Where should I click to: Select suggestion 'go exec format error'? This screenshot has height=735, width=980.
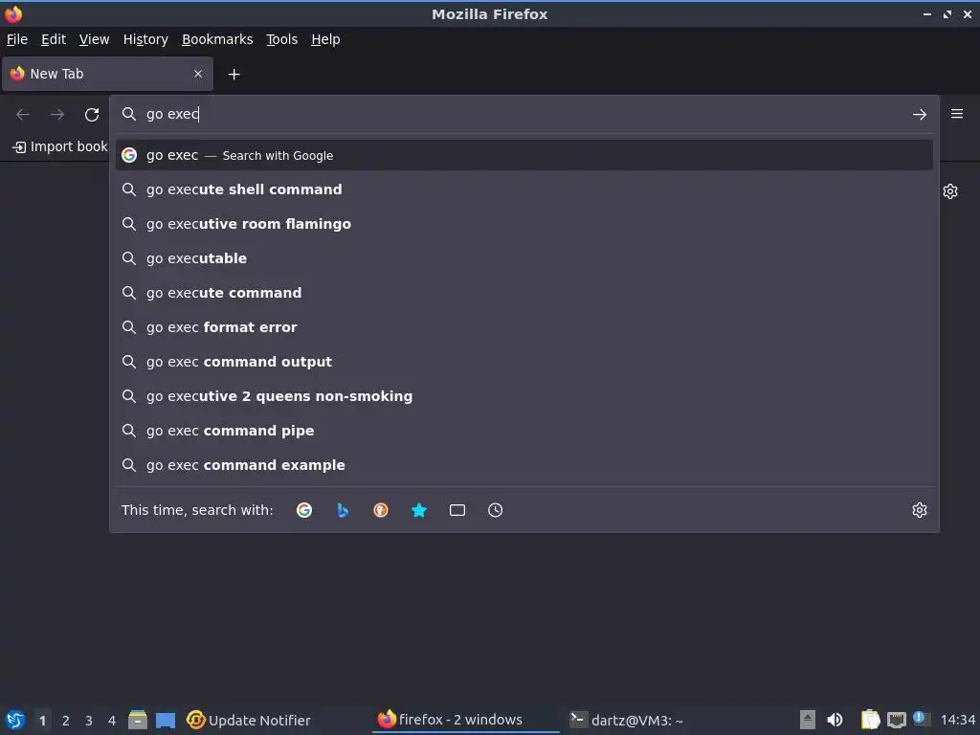coord(523,327)
